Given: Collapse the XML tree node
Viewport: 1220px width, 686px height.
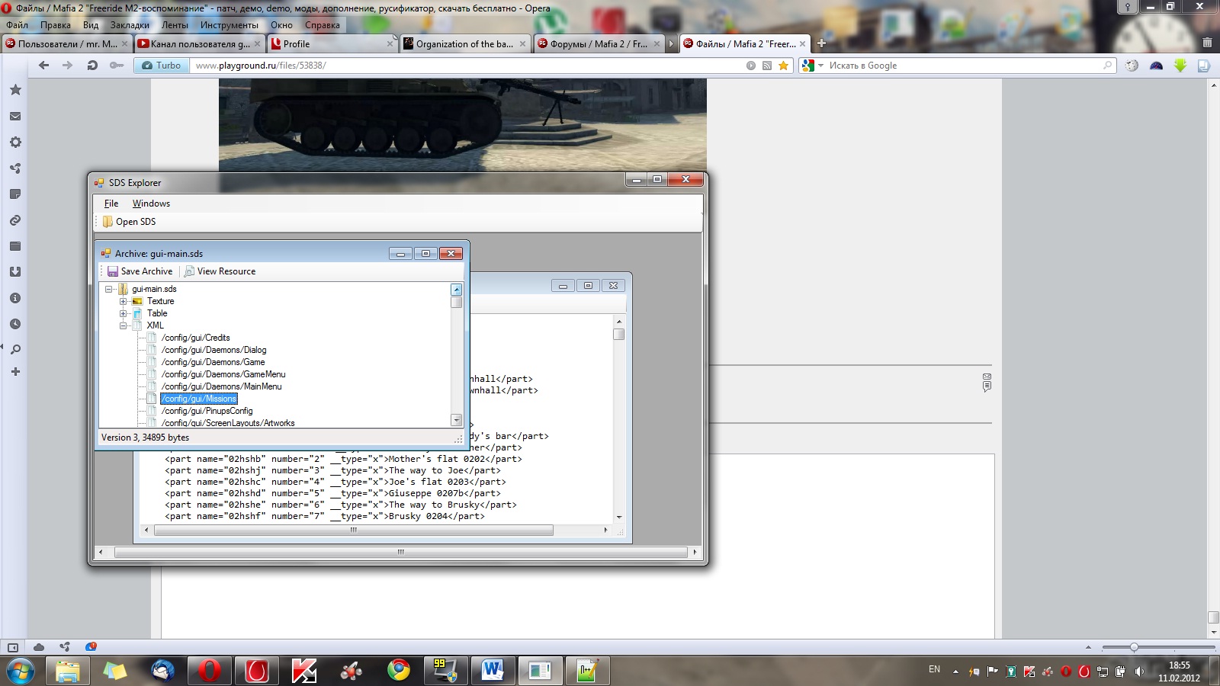Looking at the screenshot, I should click(x=124, y=325).
